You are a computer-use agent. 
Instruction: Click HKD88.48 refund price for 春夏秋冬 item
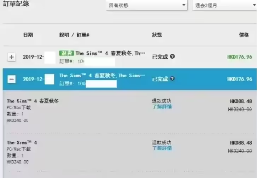(x=241, y=101)
